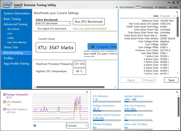
Task: Click the 5.01 GHz frequency field
Action: coord(79,64)
